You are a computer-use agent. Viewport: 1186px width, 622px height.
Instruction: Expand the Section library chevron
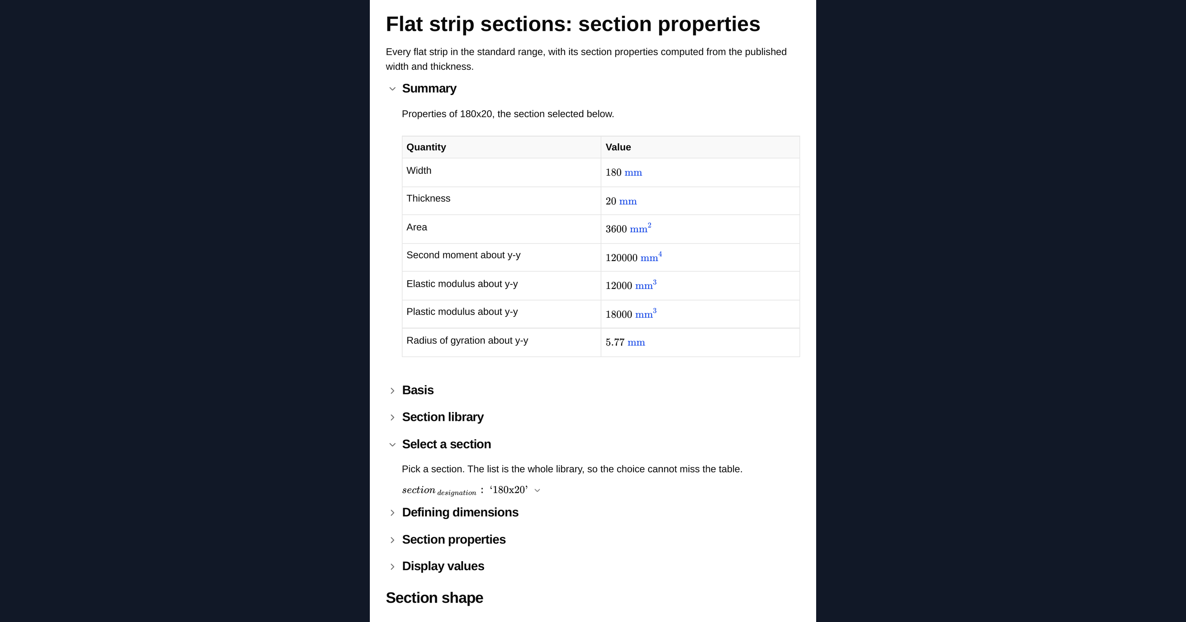(x=392, y=417)
